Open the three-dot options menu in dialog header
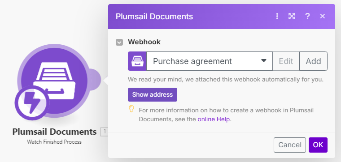Screen dimensions: 341x162 point(277,16)
